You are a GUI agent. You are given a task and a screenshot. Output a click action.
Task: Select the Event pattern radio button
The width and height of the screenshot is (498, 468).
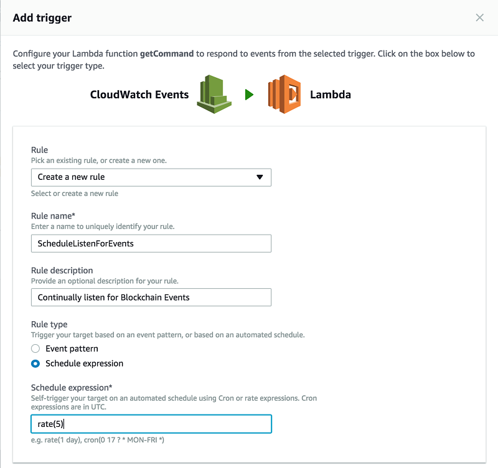point(35,349)
